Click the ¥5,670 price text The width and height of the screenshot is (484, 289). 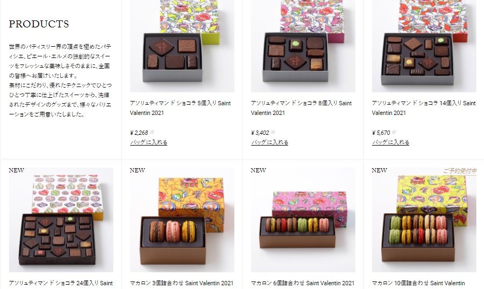[x=381, y=133]
